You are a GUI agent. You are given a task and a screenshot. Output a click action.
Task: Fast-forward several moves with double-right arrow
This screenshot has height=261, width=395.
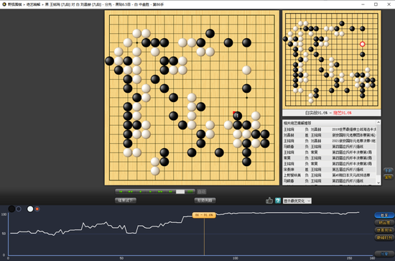(160, 192)
